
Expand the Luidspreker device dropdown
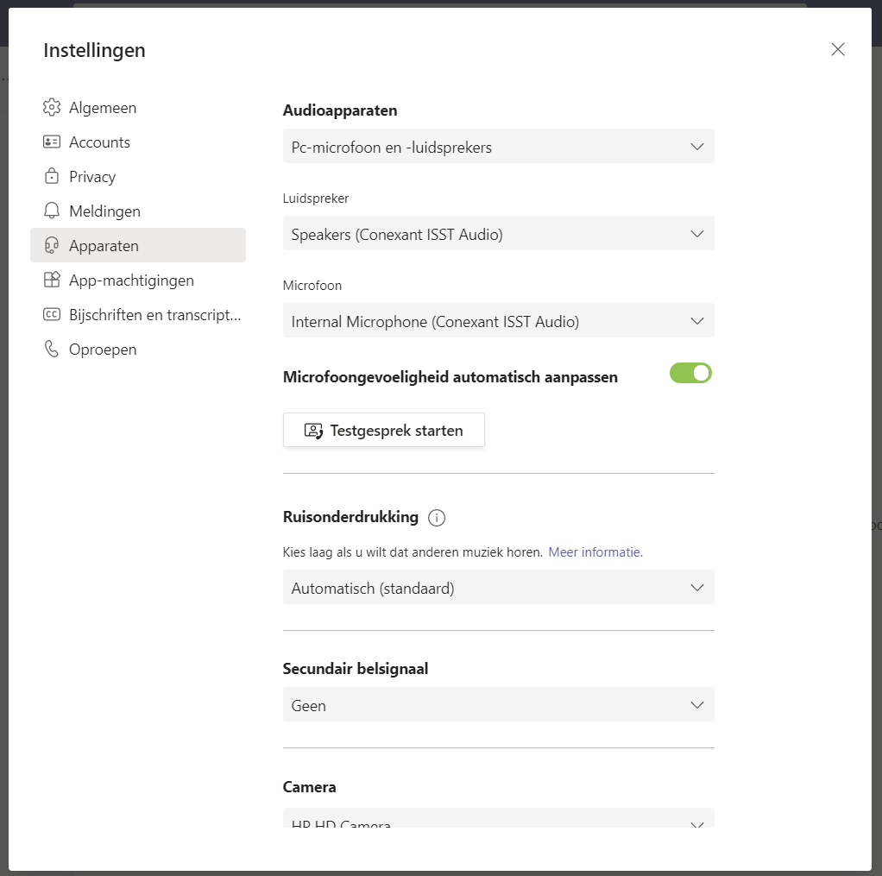[x=498, y=234]
